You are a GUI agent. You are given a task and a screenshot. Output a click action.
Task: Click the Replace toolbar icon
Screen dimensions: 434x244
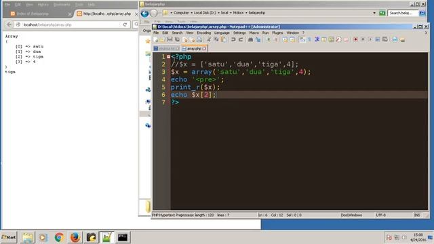(x=258, y=39)
